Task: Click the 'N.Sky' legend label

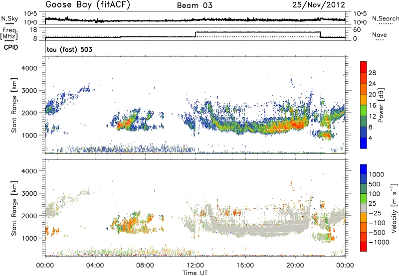Action: pos(9,18)
